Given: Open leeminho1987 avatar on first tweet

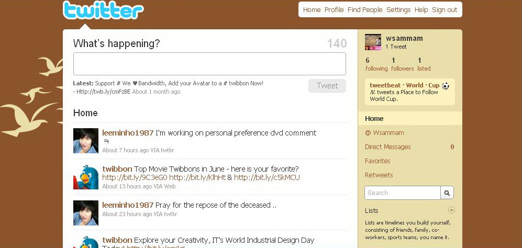Looking at the screenshot, I should click(85, 140).
